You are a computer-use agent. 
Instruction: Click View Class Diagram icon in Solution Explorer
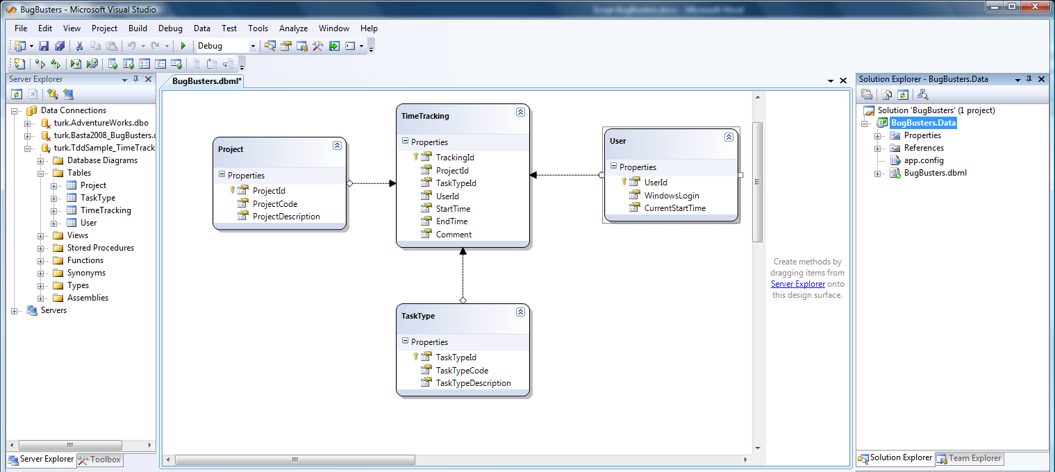coord(922,94)
